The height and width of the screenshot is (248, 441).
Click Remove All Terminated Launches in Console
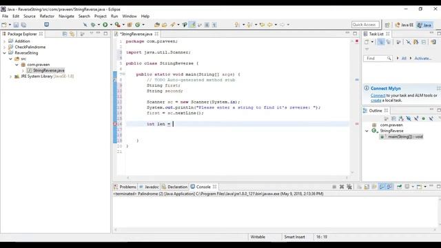pos(349,187)
